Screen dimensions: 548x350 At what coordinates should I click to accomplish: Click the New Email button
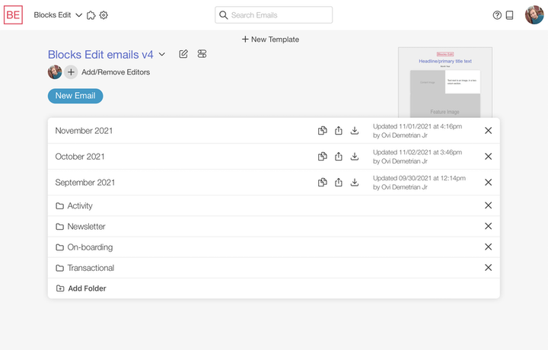(x=75, y=96)
